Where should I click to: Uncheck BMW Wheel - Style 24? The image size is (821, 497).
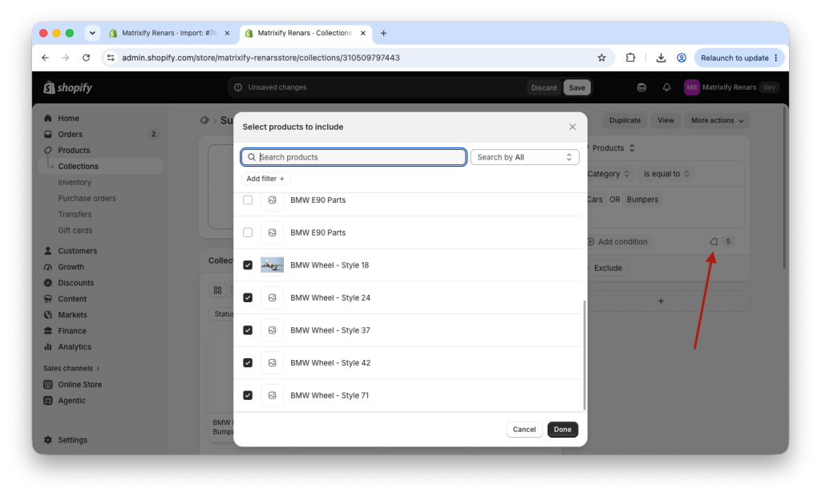point(248,297)
